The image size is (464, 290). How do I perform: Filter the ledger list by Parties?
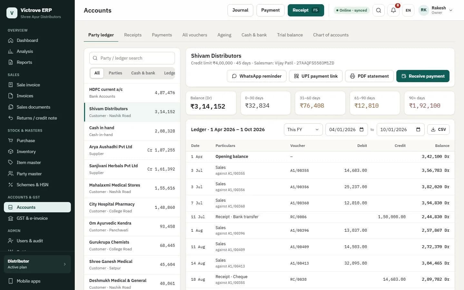[115, 73]
